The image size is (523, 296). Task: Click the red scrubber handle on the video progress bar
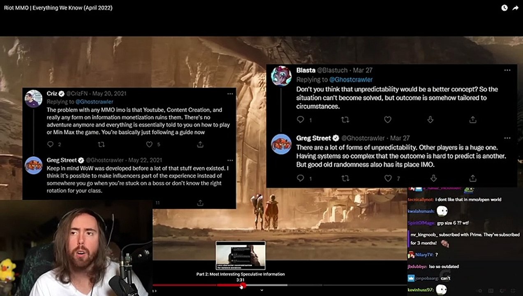(x=243, y=285)
